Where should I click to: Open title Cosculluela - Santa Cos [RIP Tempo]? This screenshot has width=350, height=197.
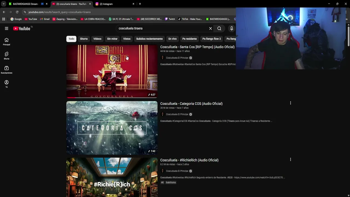(197, 47)
